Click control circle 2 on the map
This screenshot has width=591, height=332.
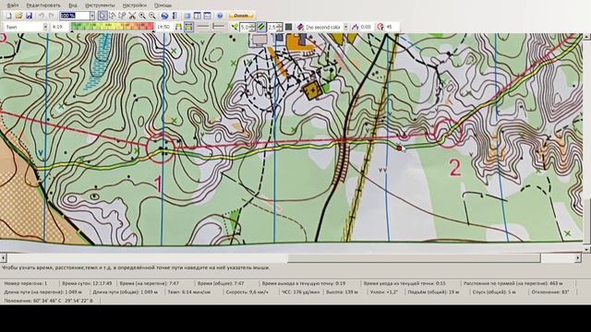coord(449,133)
